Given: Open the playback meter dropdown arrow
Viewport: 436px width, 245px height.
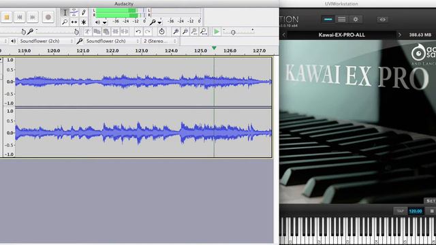Looking at the screenshot, I should point(105,22).
